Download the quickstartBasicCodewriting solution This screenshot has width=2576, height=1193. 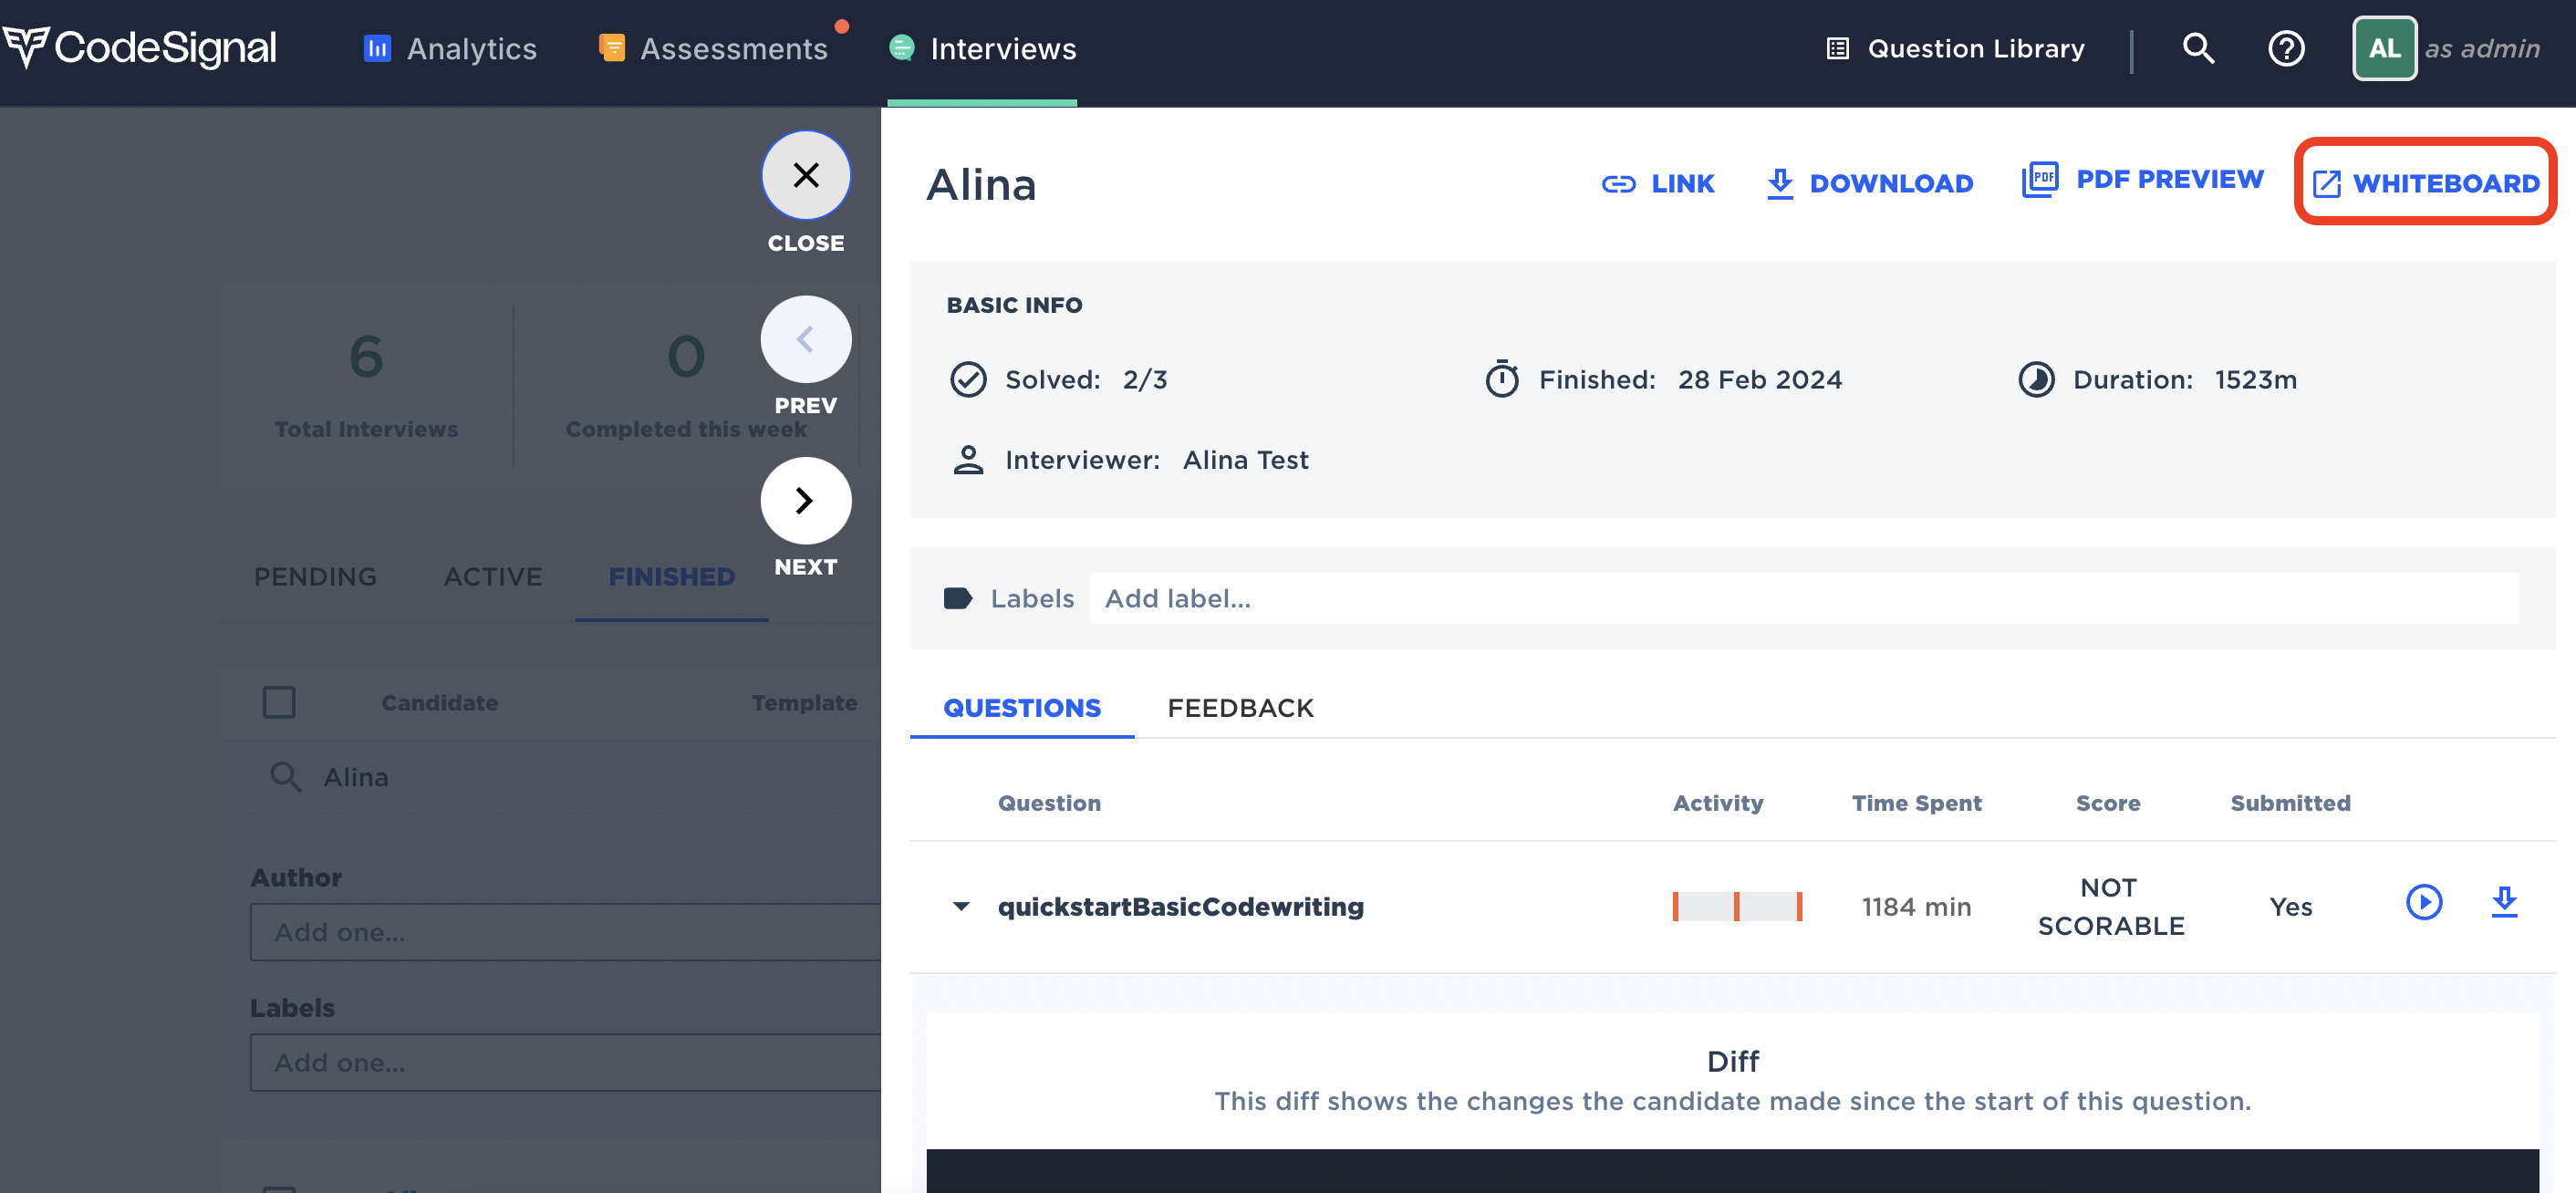pyautogui.click(x=2504, y=902)
